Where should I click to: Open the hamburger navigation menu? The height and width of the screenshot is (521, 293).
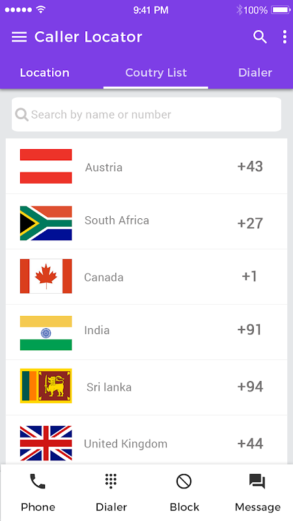19,37
